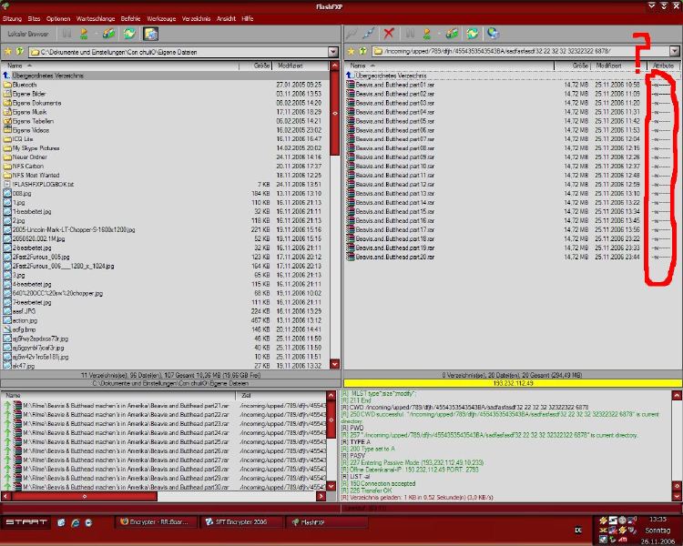Select Eigene Bilder folder
This screenshot has height=546, width=683.
click(29, 94)
